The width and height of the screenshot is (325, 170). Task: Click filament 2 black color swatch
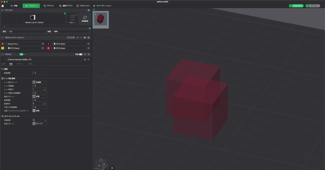click(48, 44)
